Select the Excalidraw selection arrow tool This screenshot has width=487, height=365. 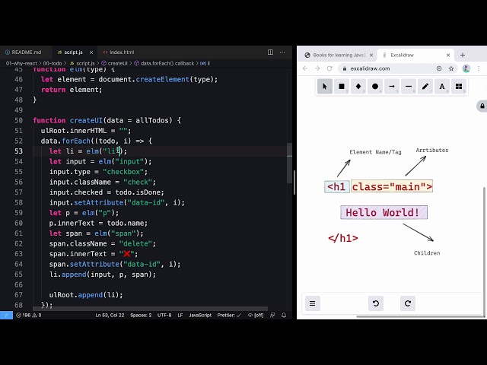325,87
